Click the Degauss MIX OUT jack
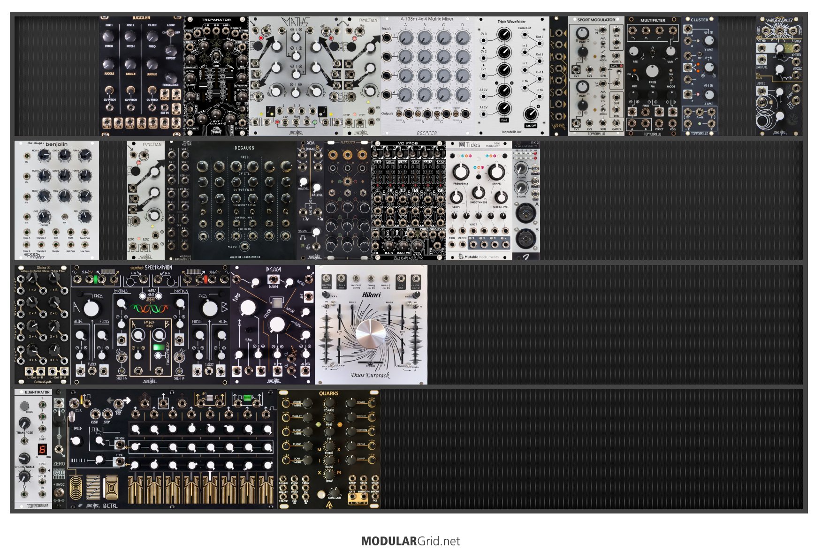The width and height of the screenshot is (822, 551). (244, 247)
